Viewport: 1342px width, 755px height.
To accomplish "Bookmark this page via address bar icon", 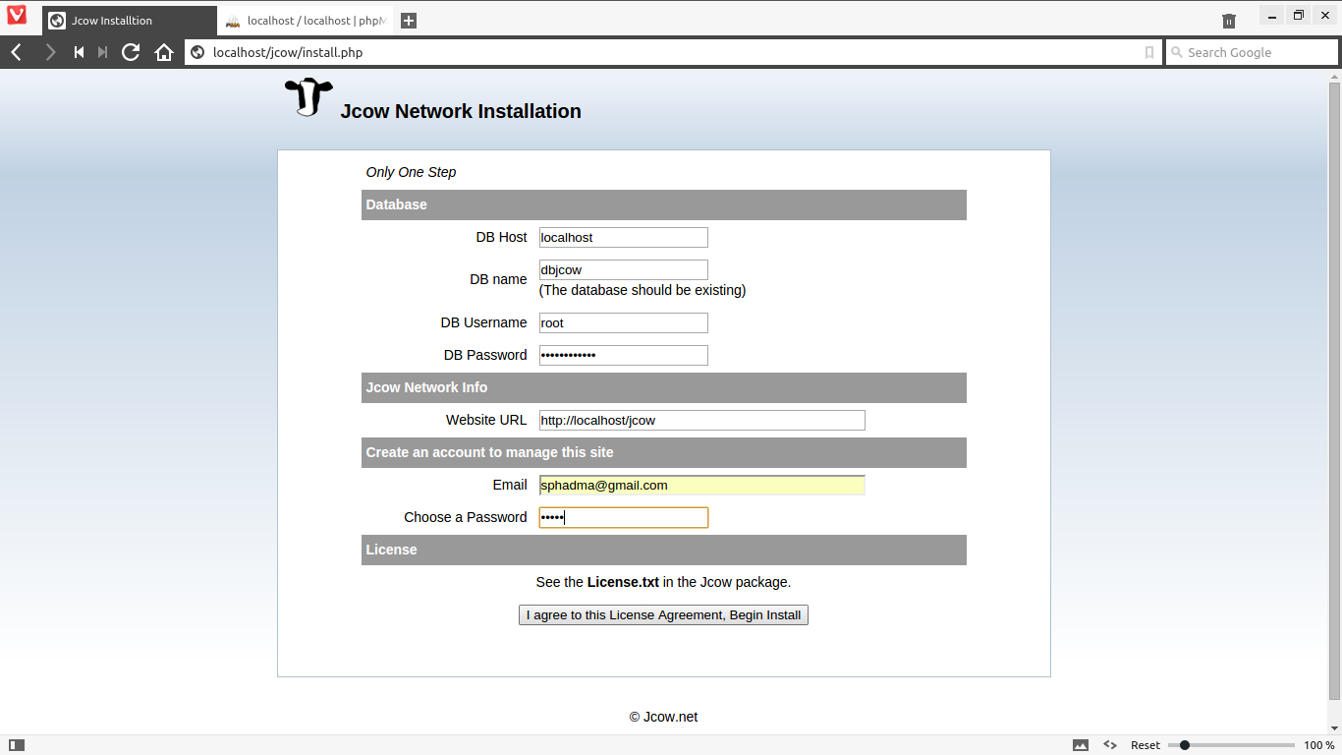I will (x=1149, y=52).
